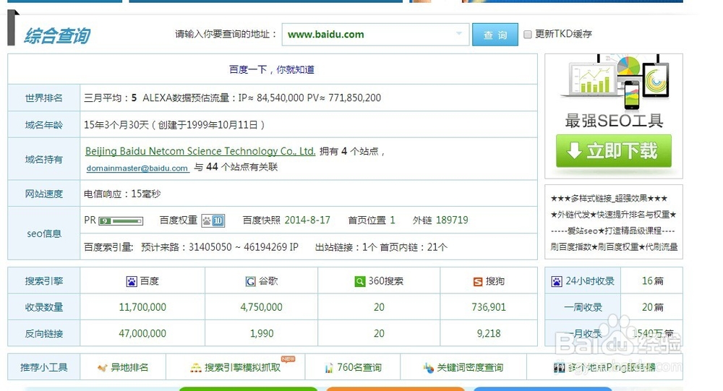Click the 刷百度指数★刷百度权重★代刷流量 ad link
This screenshot has width=723, height=391.
click(x=614, y=247)
